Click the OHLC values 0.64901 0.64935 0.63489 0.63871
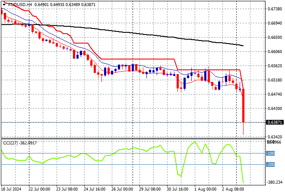The height and width of the screenshot is (194, 285). pyautogui.click(x=65, y=5)
